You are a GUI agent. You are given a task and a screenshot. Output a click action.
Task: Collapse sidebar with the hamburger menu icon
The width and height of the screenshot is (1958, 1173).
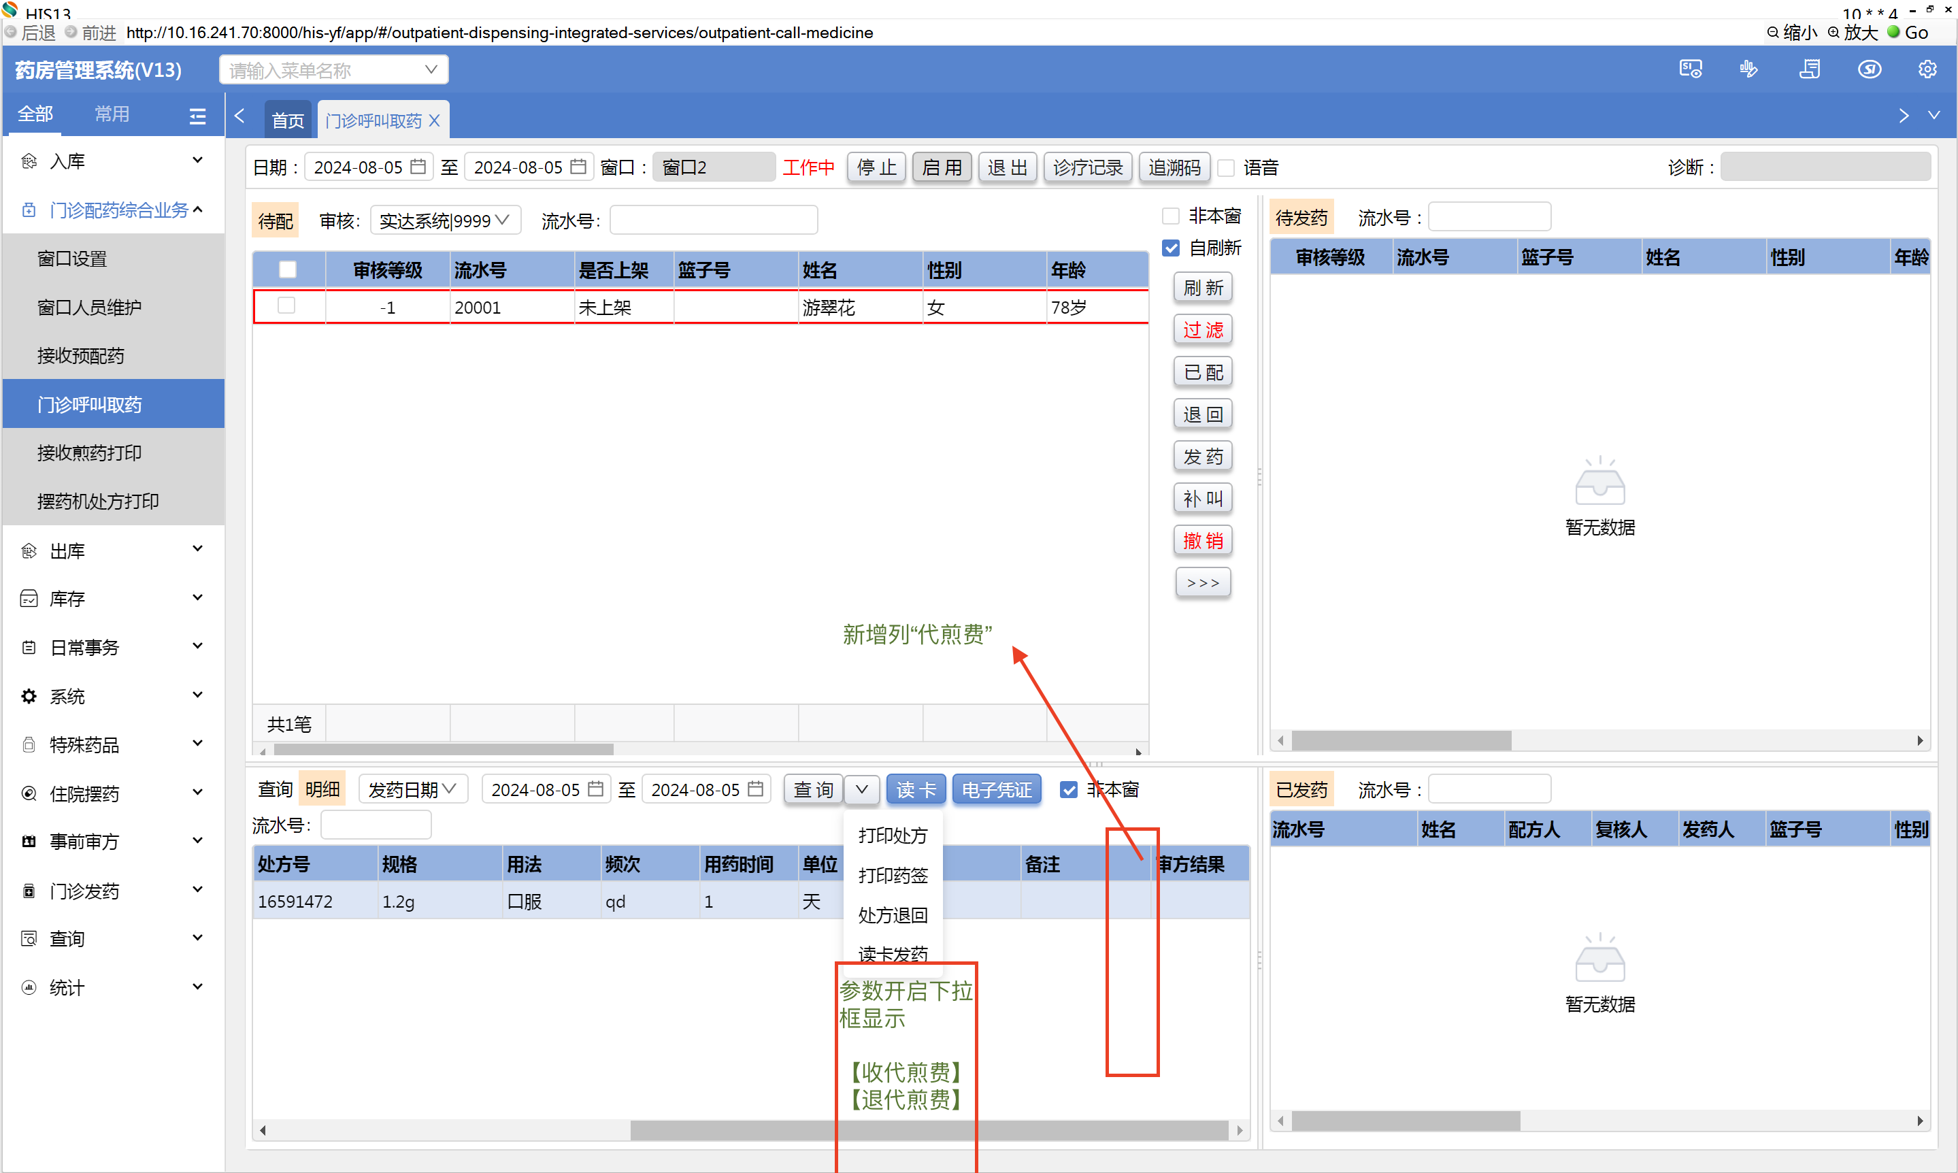point(197,116)
